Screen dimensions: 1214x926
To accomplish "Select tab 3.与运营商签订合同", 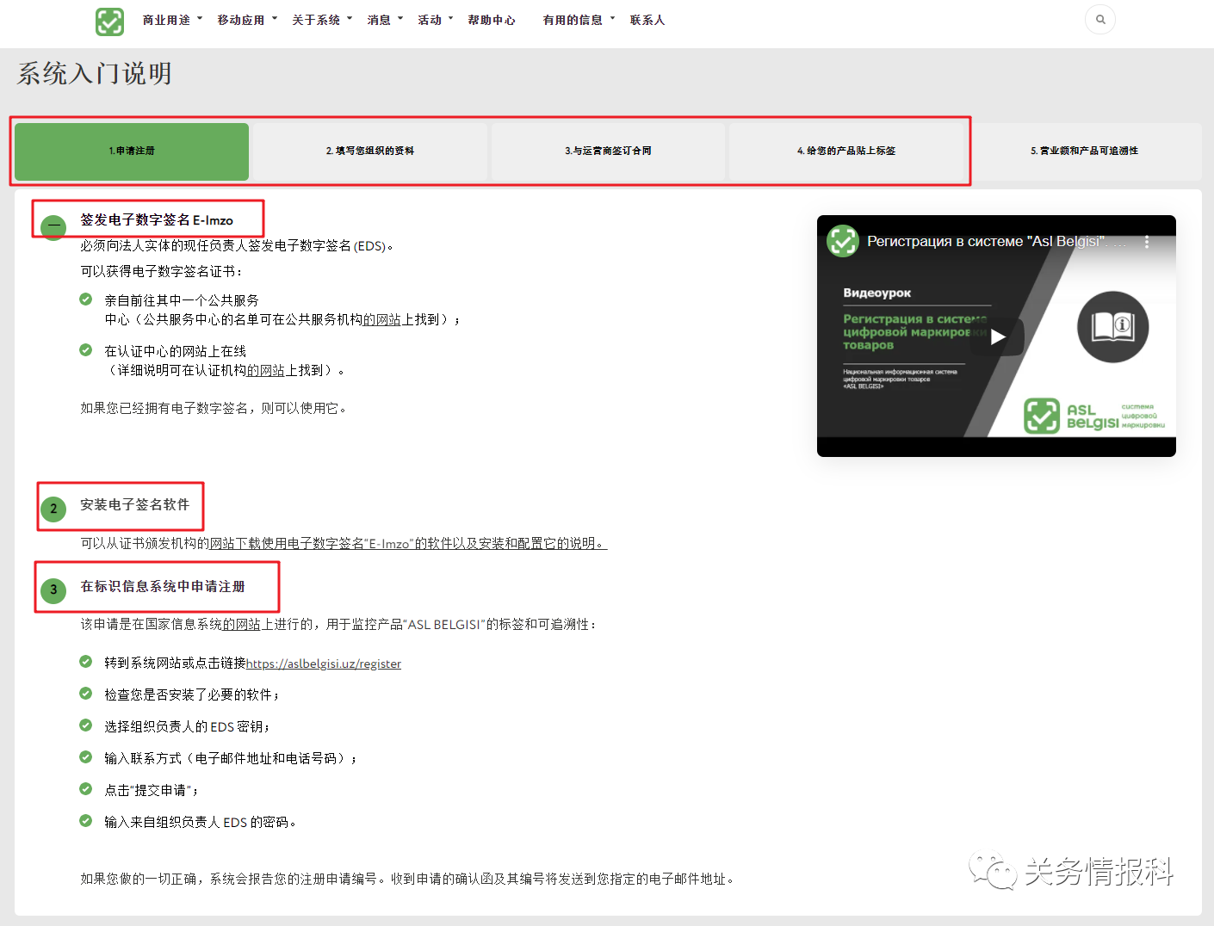I will coord(608,151).
